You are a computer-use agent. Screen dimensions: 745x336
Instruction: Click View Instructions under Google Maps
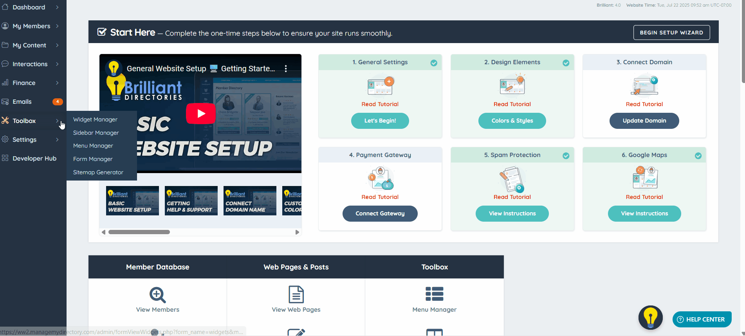(644, 213)
